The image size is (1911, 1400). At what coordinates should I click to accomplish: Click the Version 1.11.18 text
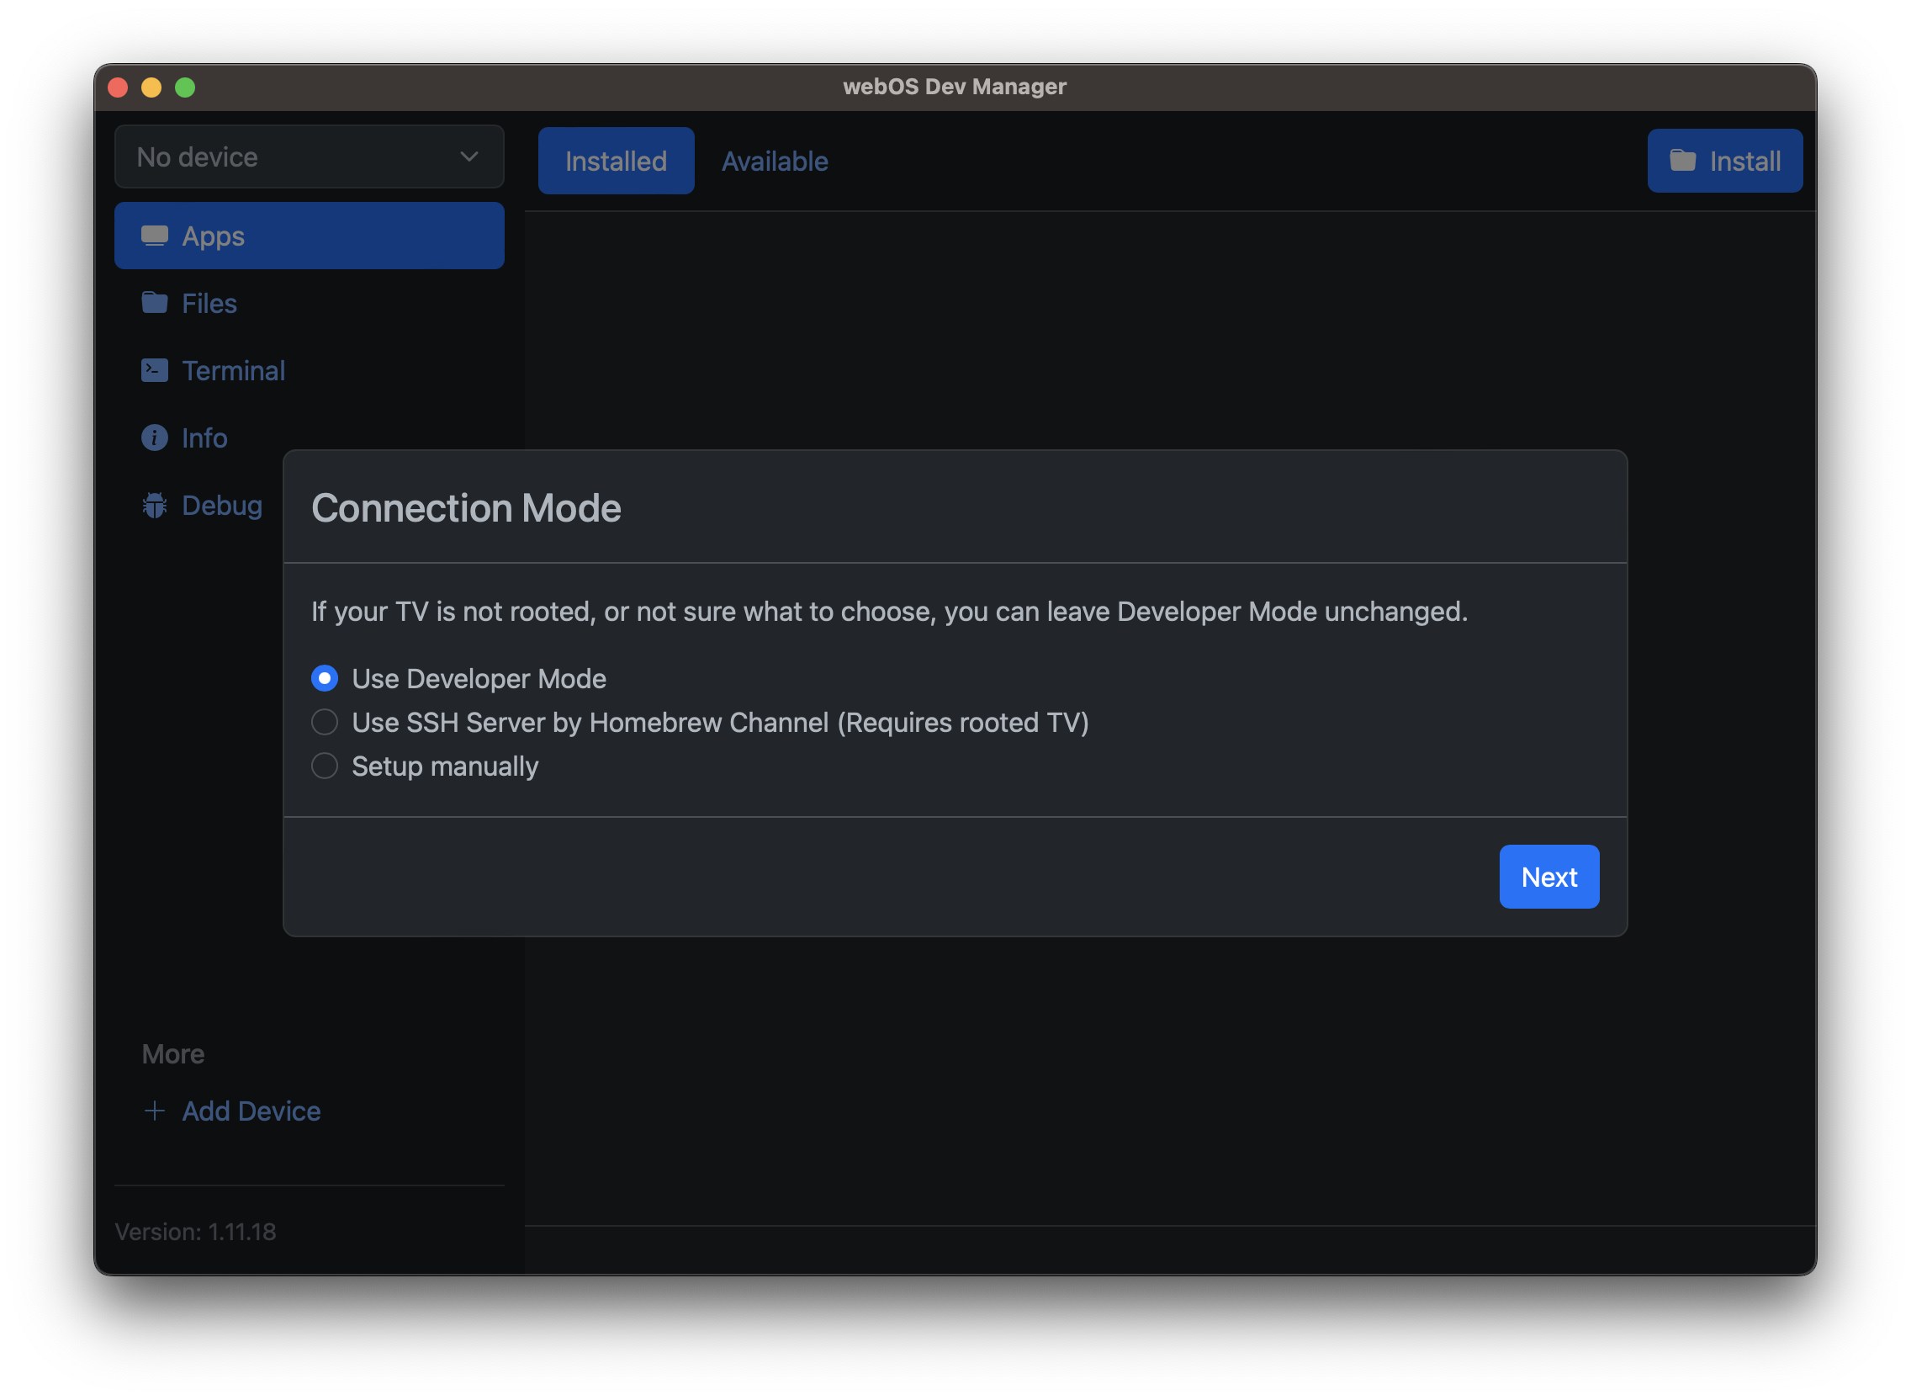click(196, 1232)
